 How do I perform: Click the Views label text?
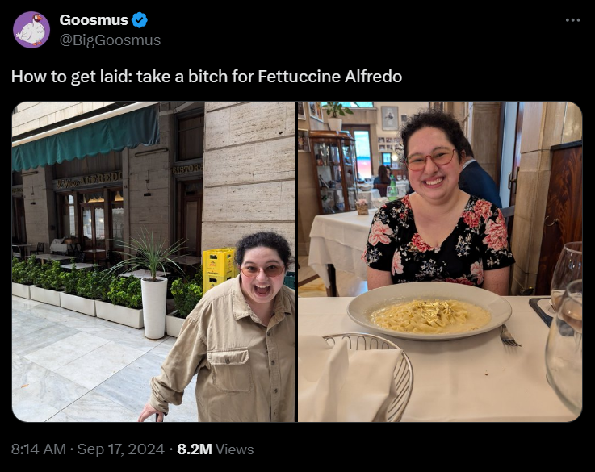pos(234,449)
